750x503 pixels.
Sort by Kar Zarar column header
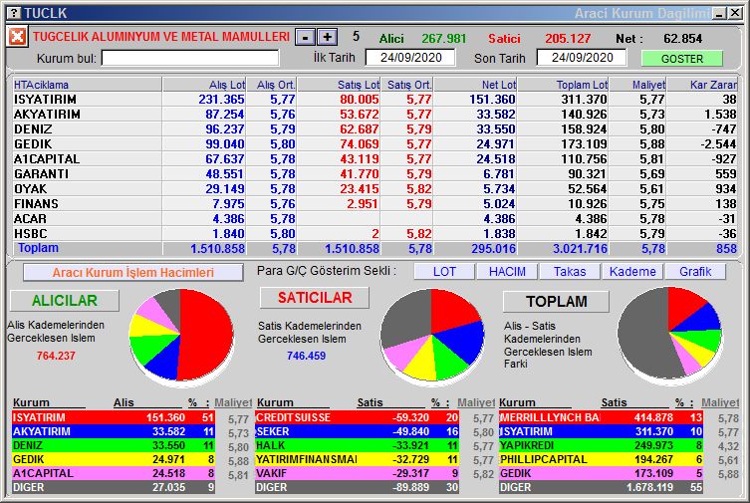click(x=702, y=85)
